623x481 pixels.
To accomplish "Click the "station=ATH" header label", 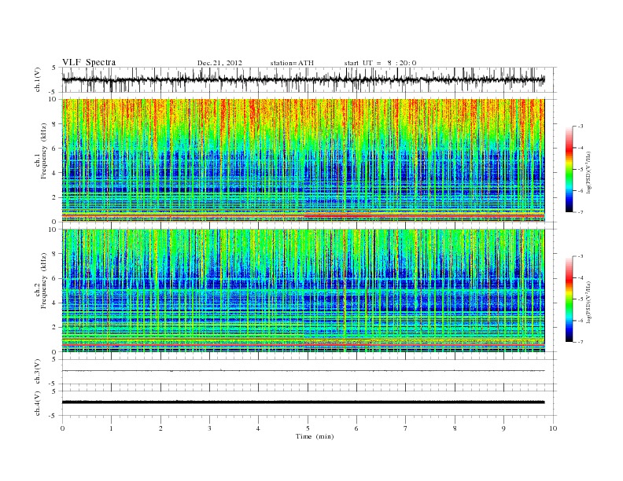I will (292, 63).
